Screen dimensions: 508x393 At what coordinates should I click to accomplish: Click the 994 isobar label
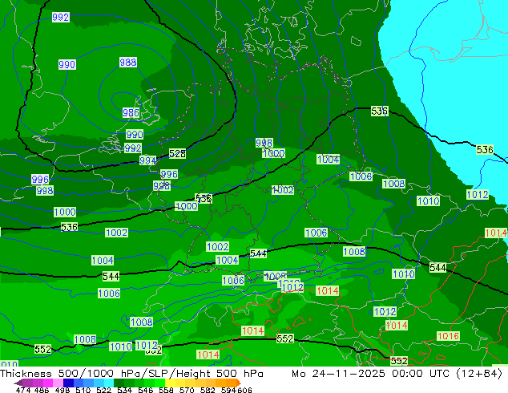tap(147, 160)
